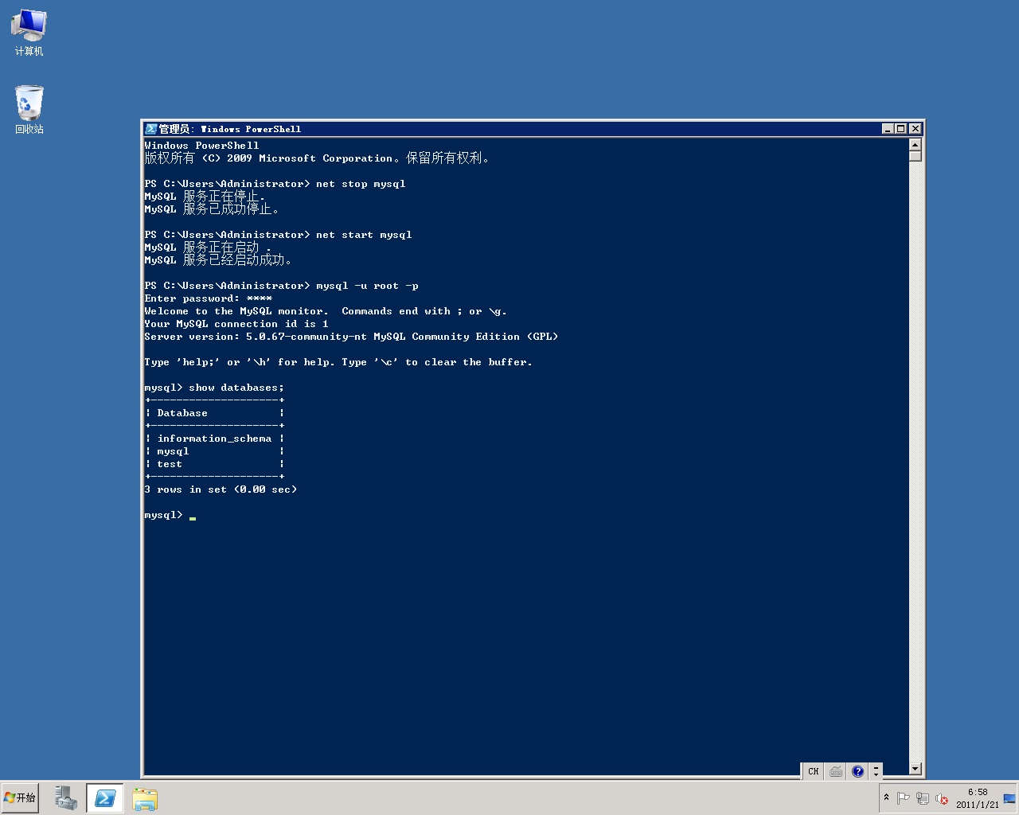The height and width of the screenshot is (815, 1019).
Task: Click the clock showing 6:58
Action: pos(978,798)
